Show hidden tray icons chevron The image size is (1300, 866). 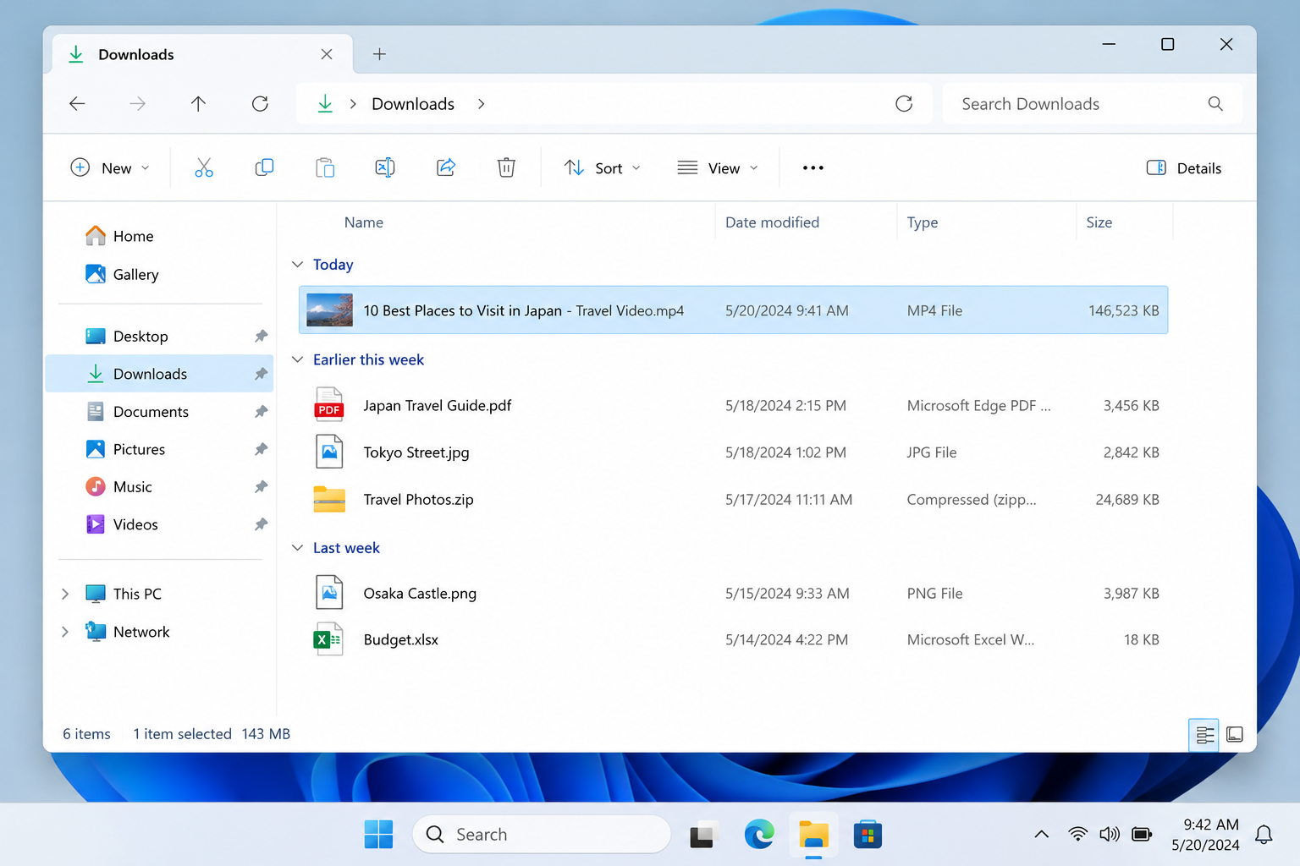pyautogui.click(x=1042, y=835)
